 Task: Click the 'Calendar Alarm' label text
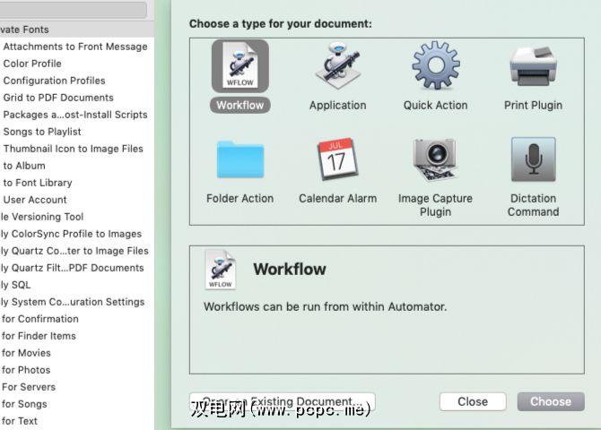337,198
